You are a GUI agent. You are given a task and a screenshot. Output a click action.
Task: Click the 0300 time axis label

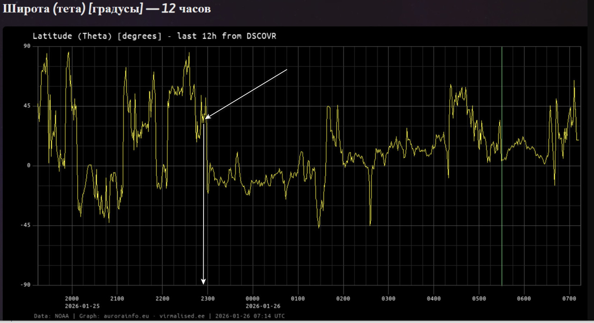(388, 299)
